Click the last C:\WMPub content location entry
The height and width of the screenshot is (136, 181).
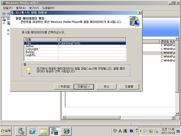[168, 60]
